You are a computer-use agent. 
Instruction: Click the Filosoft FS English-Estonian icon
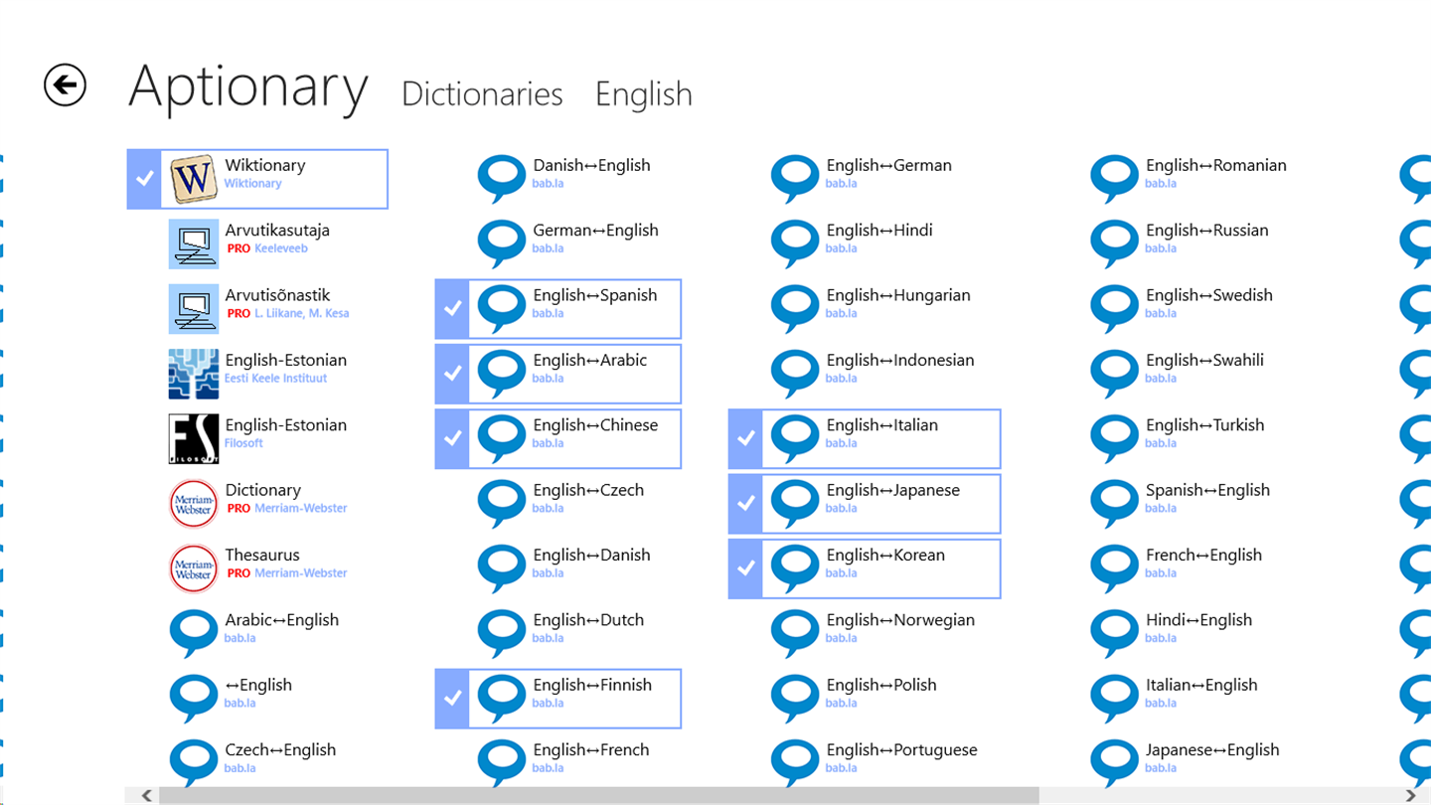pos(194,439)
